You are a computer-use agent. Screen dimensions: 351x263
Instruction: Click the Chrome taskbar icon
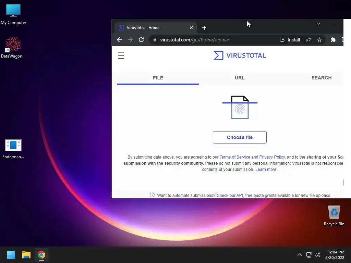(x=41, y=255)
